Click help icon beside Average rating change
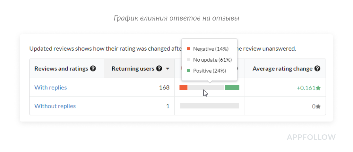Viewport: 353px width, 152px height. coord(317,69)
